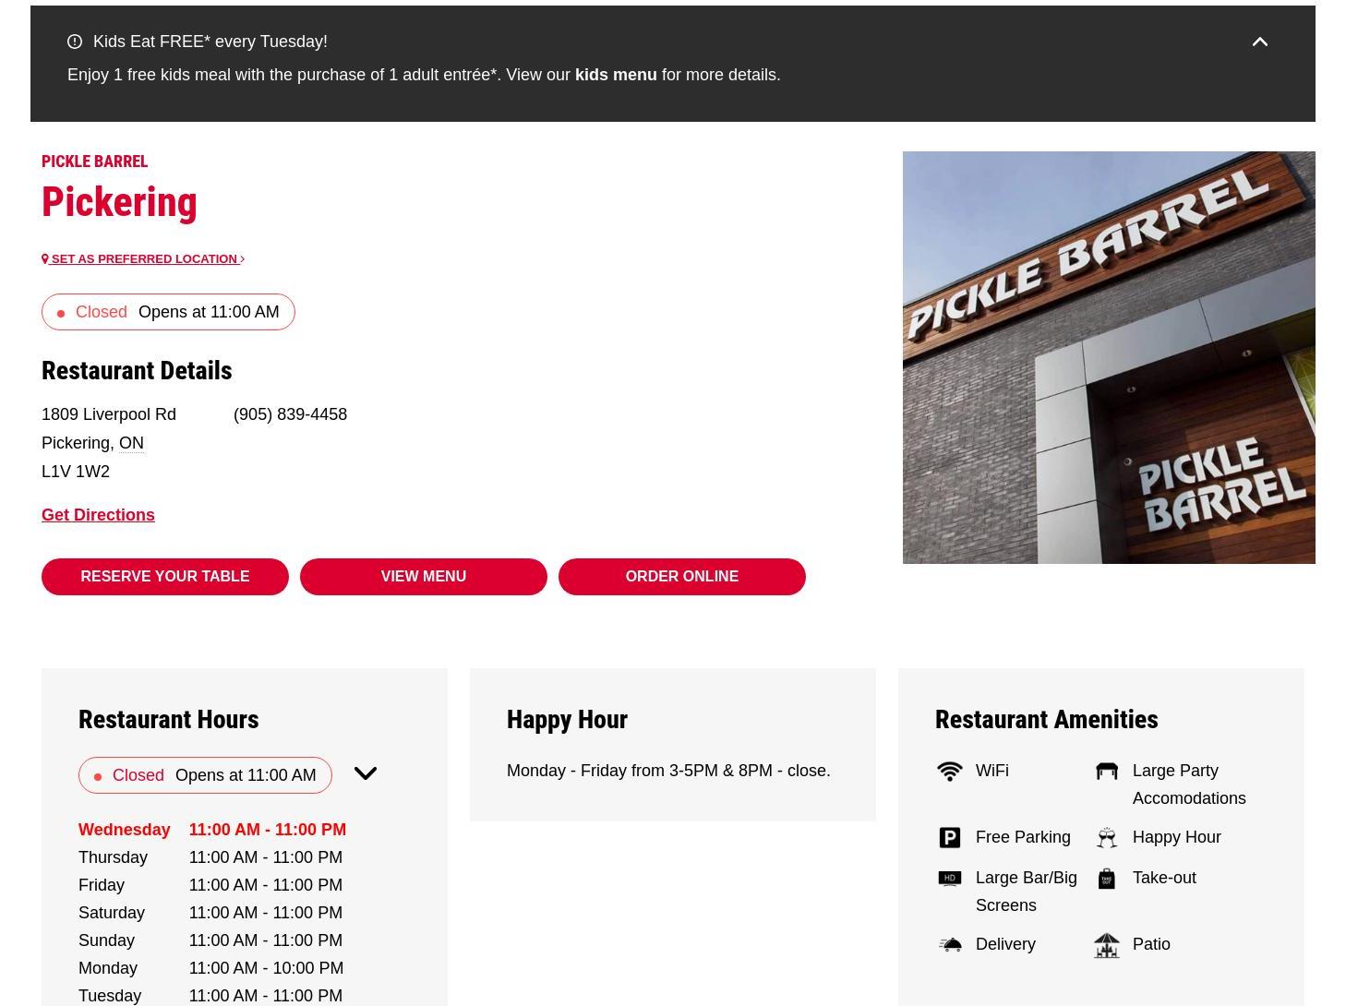Select the Tuesday hours row
This screenshot has width=1346, height=1006.
(210, 996)
